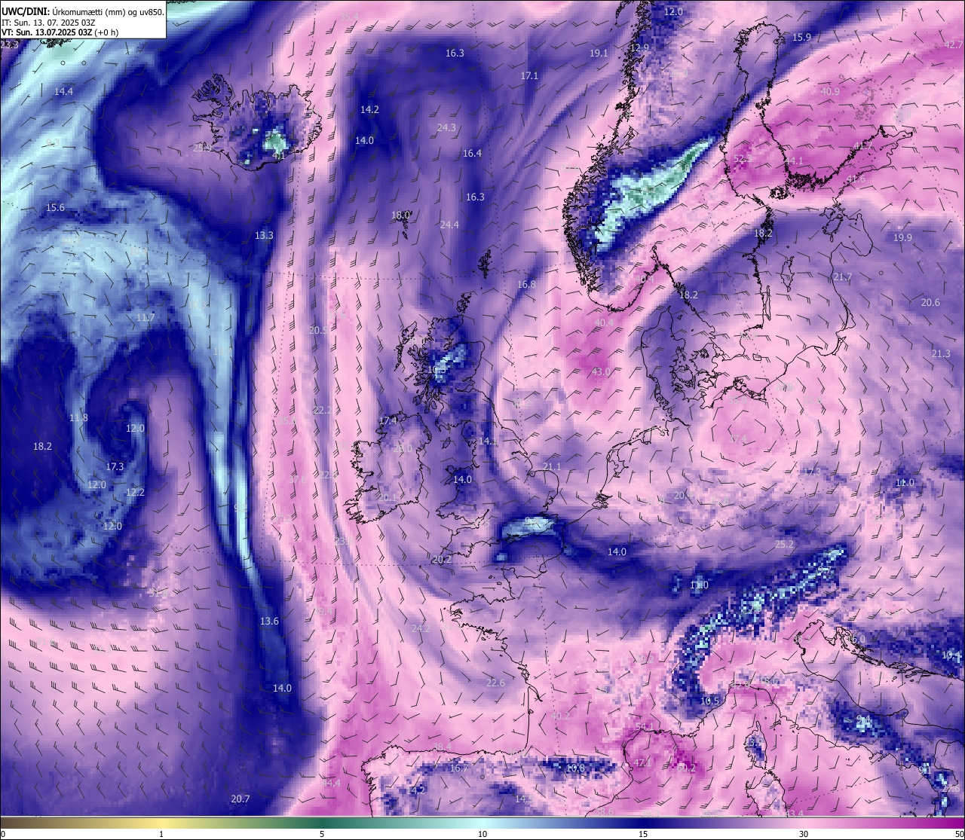Click the 18.0 value near the Faroe Islands
The image size is (965, 840).
point(400,215)
